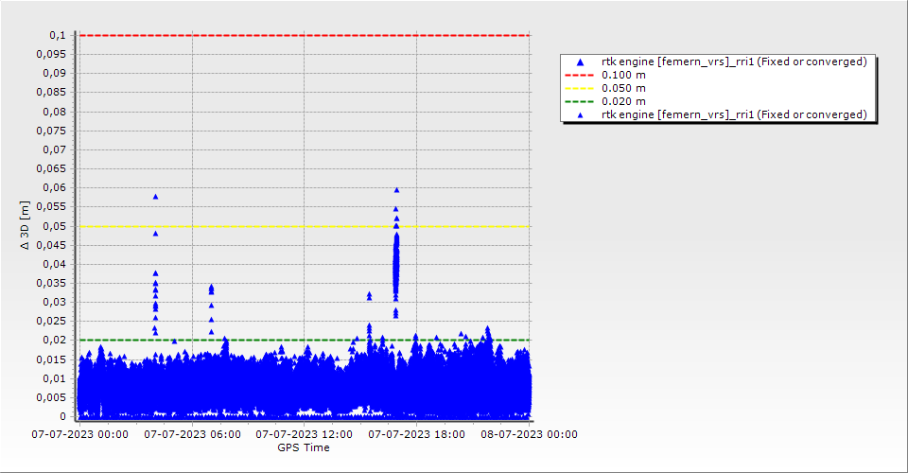The height and width of the screenshot is (473, 908).
Task: Click the 07-07-2023 00:00 x-axis tick label
Action: pos(79,434)
